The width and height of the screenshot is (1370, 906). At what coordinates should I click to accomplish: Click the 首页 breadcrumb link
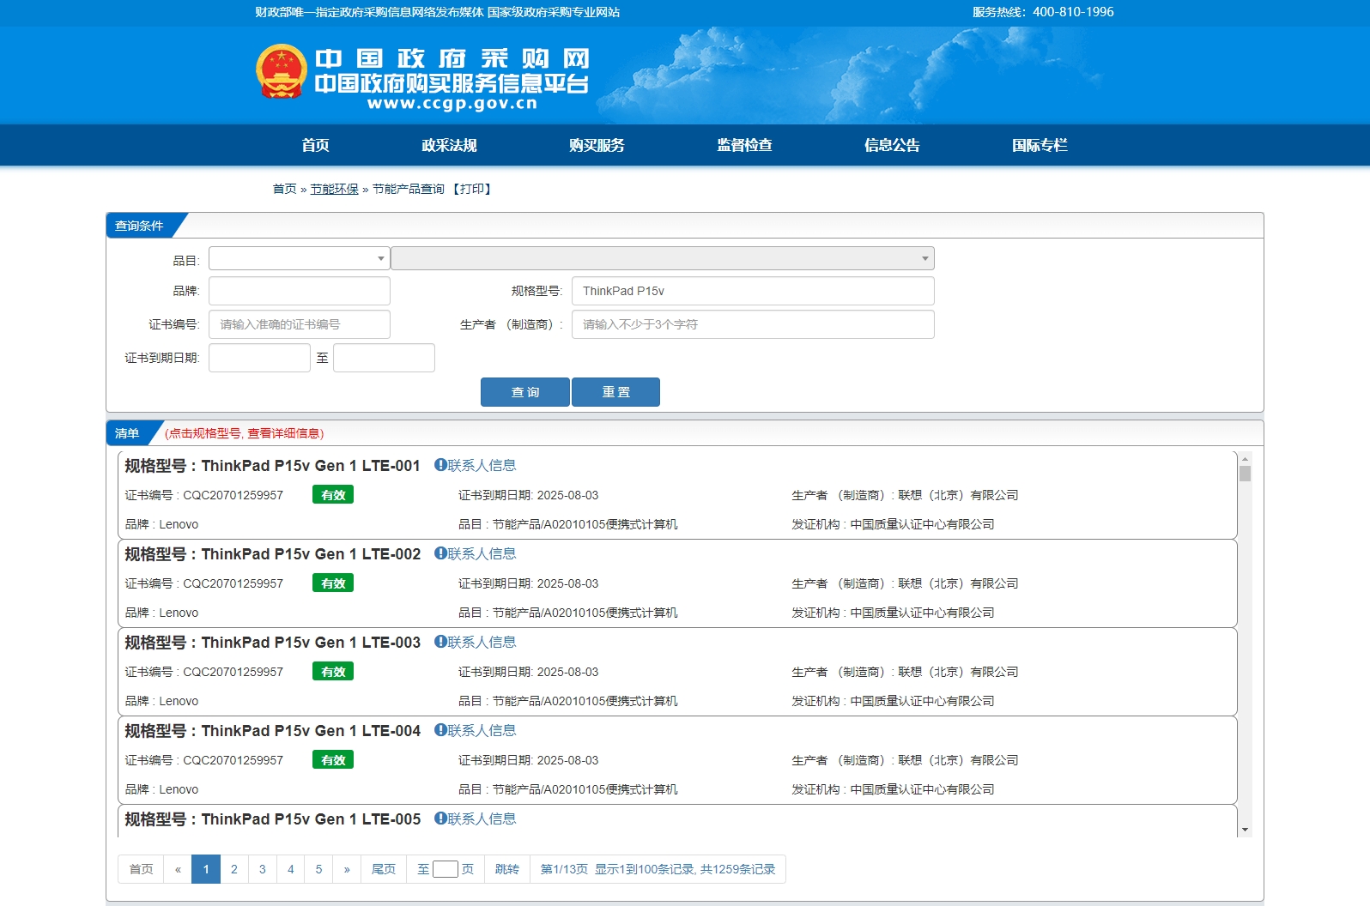click(x=284, y=189)
